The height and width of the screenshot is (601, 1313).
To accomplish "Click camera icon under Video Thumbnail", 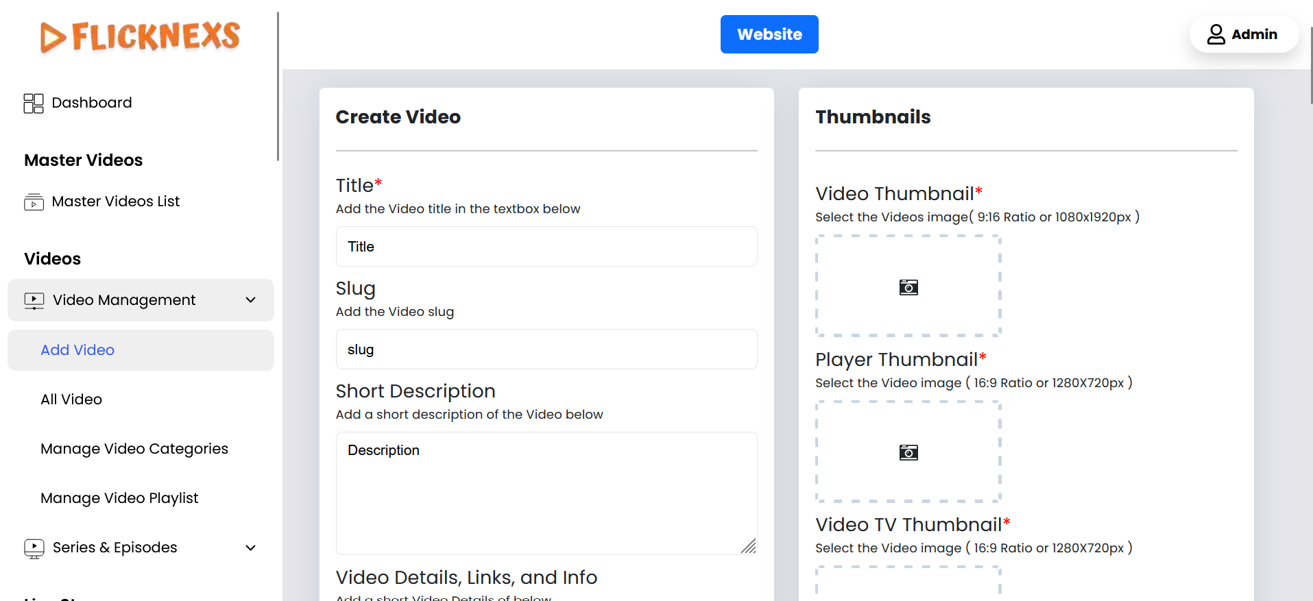I will coord(908,287).
